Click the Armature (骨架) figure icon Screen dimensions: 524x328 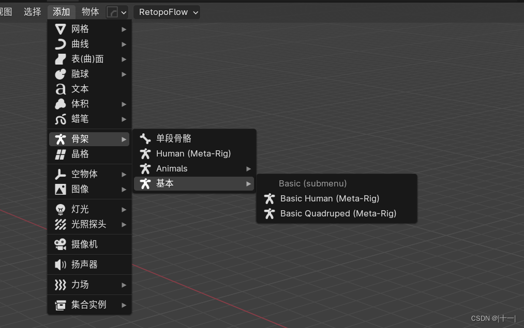point(61,139)
